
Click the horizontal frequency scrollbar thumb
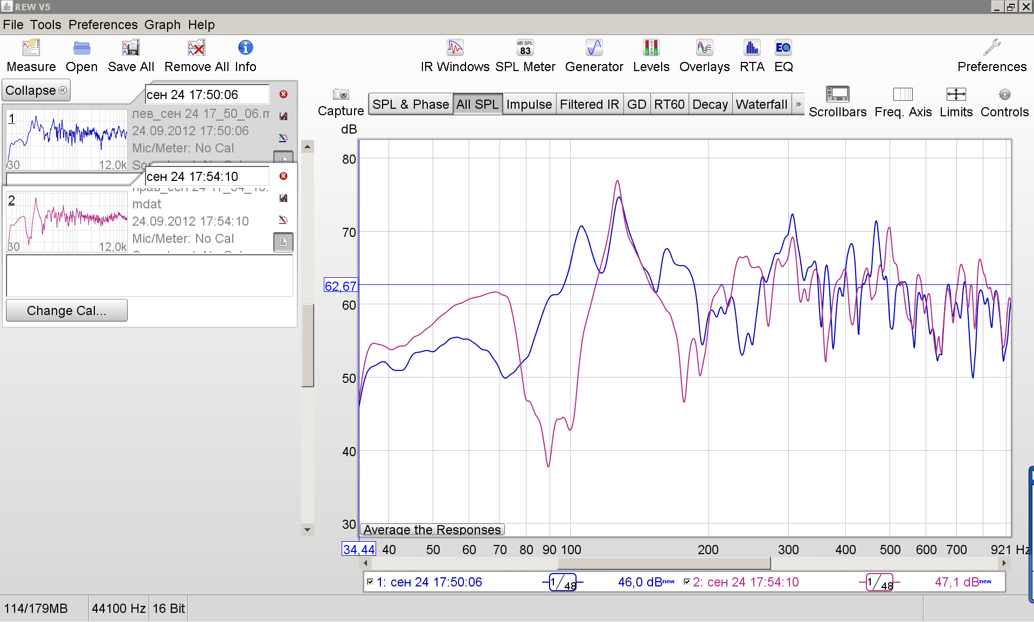664,563
